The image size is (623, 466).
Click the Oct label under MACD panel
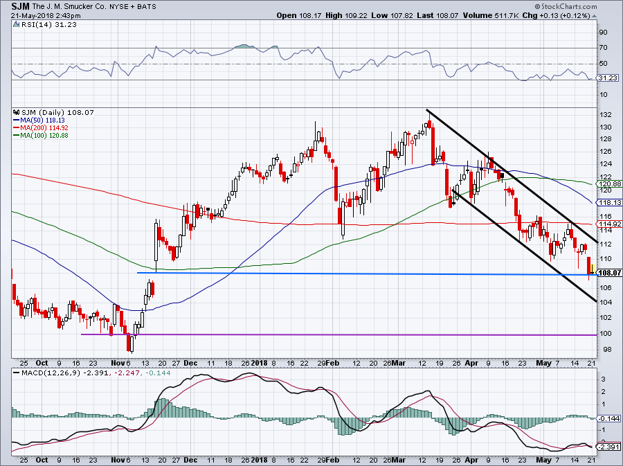(x=42, y=460)
